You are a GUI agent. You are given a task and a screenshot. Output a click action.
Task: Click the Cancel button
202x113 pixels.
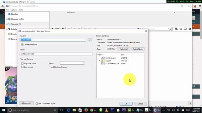pyautogui.click(x=140, y=104)
